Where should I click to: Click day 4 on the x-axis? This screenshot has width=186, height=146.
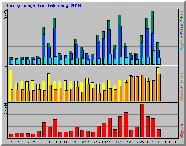coord(28,142)
